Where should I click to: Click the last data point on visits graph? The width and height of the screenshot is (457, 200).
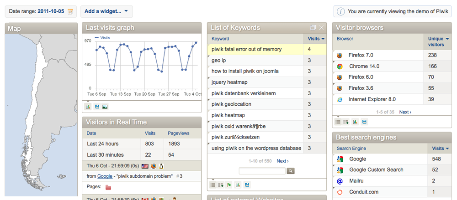click(196, 43)
